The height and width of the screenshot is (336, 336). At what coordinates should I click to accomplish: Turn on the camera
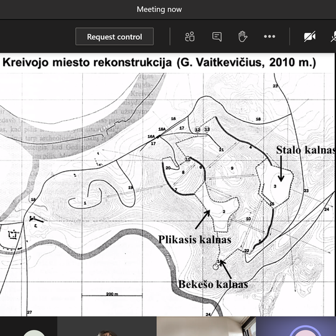[x=310, y=37]
